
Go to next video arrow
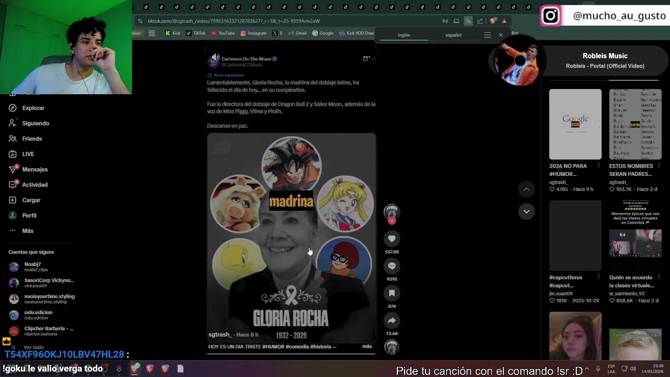point(527,212)
